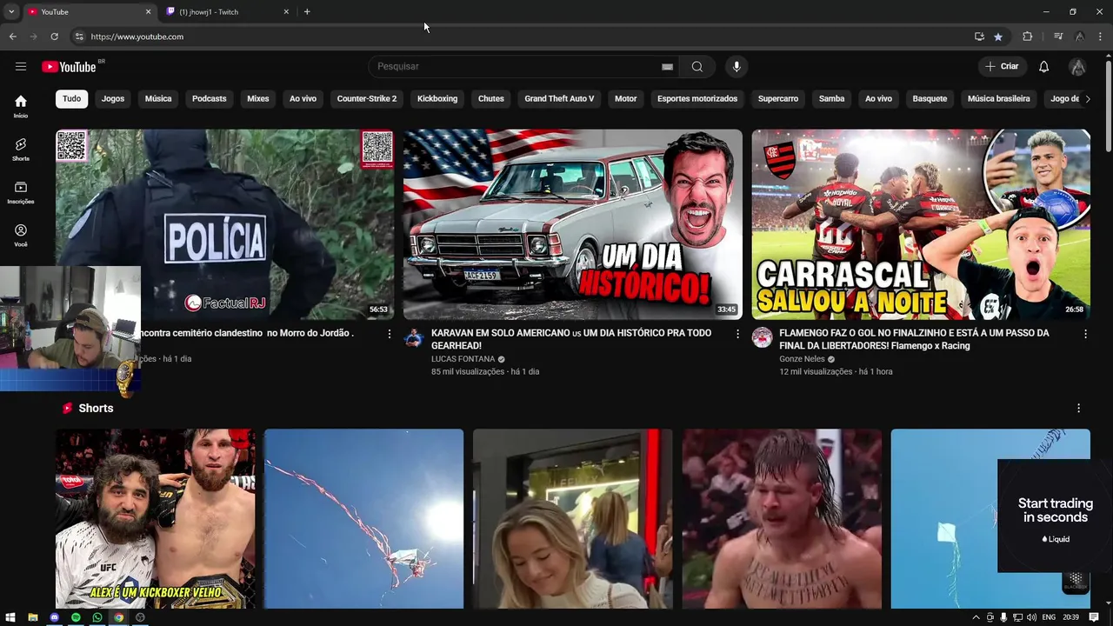Viewport: 1113px width, 626px height.
Task: Go back with the browser back arrow
Action: click(12, 37)
